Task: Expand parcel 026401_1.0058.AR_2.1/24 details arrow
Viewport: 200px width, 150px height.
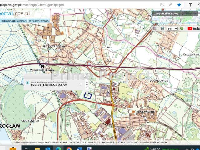Action: click(80, 84)
